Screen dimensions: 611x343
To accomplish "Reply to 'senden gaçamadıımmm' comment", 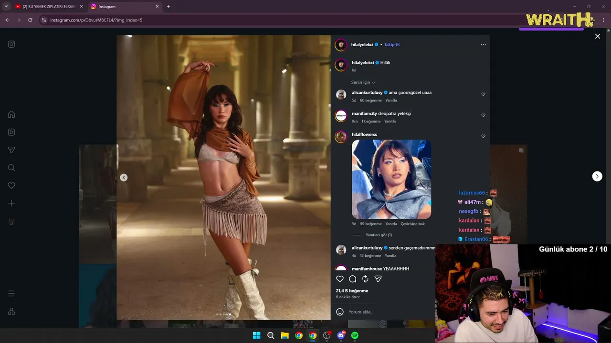I will (391, 256).
